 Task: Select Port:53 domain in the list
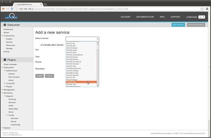pos(81,64)
